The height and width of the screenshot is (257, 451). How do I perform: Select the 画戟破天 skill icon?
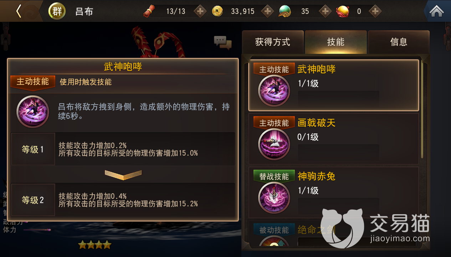pos(274,144)
